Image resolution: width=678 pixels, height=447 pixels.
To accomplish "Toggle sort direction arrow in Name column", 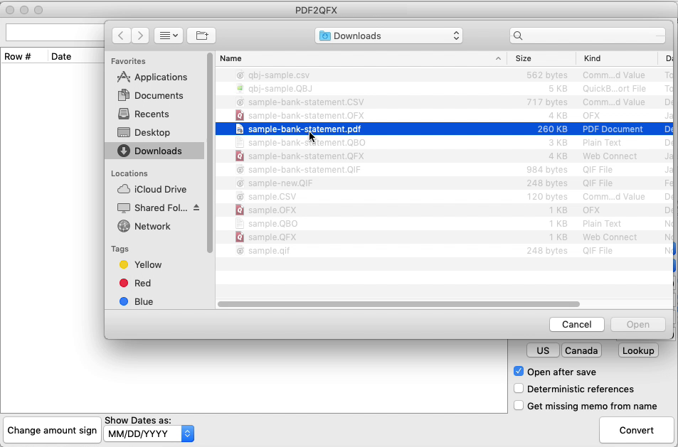I will click(498, 58).
